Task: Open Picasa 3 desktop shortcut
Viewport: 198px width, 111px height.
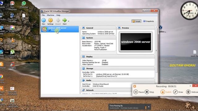Action: (x=12, y=29)
